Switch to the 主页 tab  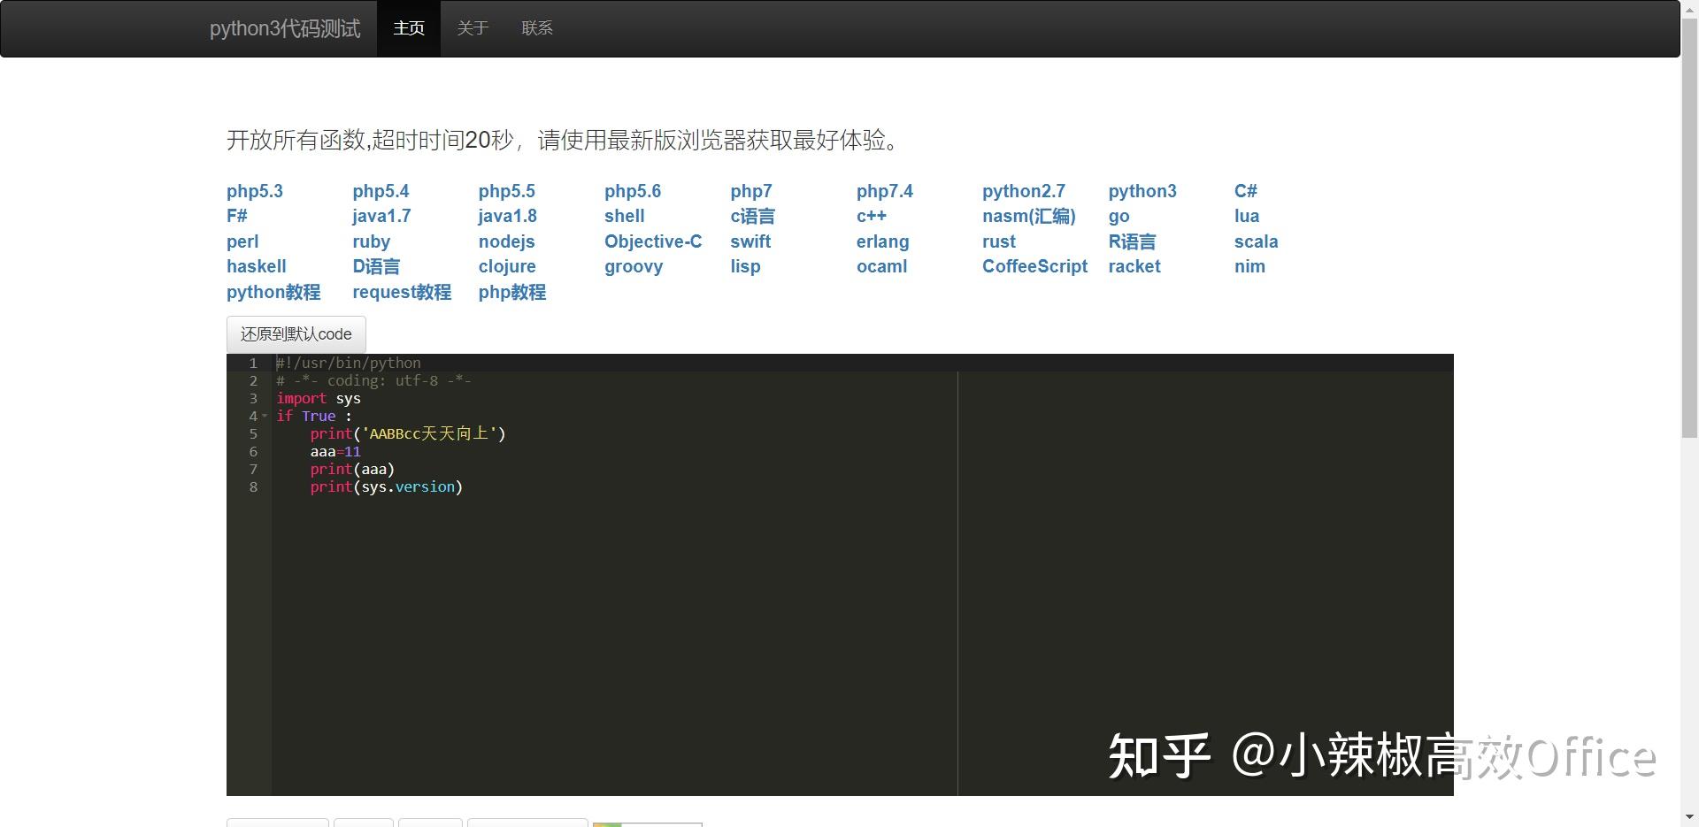pyautogui.click(x=408, y=27)
